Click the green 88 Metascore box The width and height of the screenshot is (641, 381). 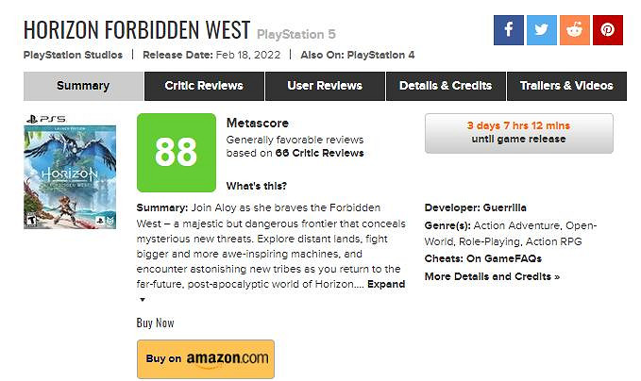(176, 152)
